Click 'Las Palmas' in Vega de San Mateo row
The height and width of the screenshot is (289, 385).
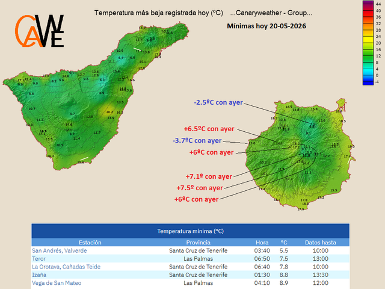tap(198, 283)
